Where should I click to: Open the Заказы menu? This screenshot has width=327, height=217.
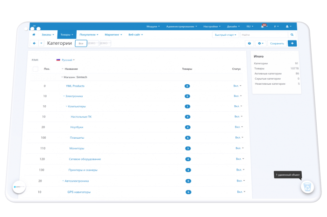pyautogui.click(x=48, y=34)
